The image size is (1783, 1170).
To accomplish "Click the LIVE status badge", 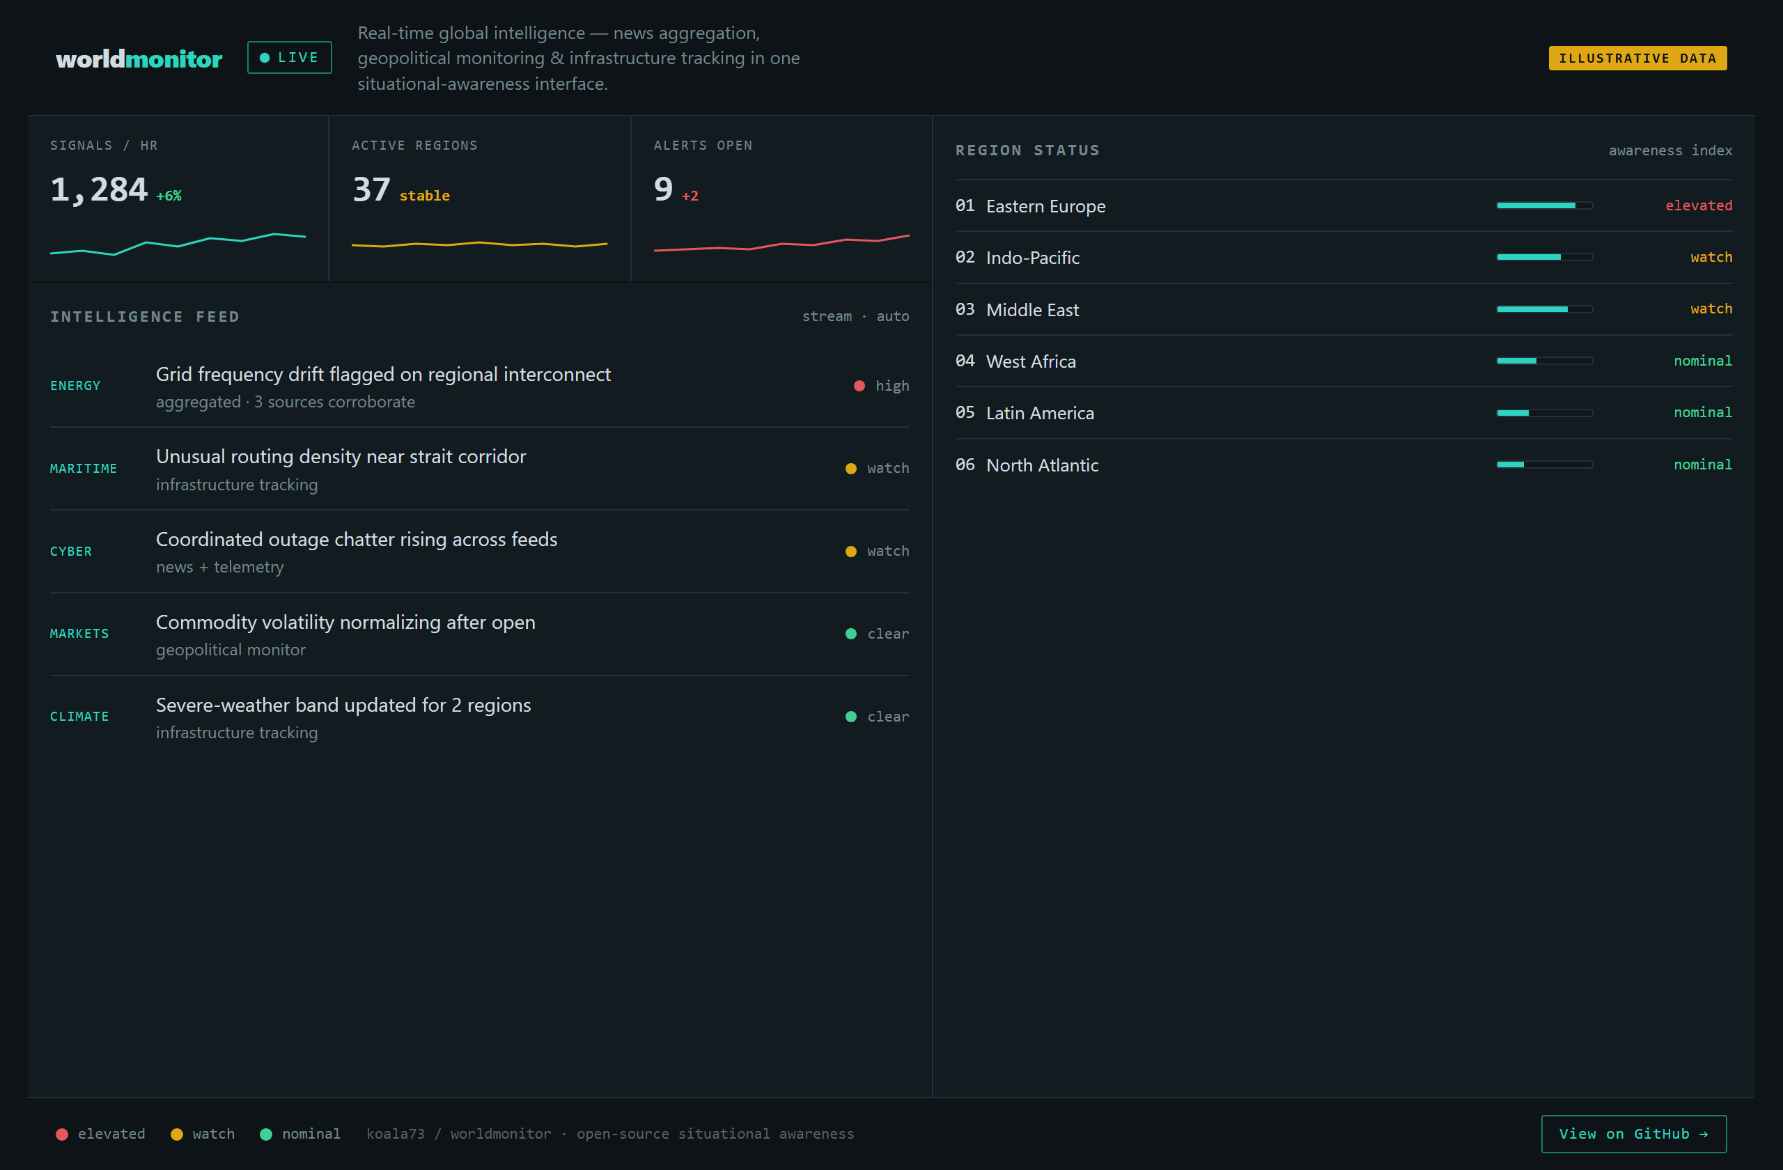I will [289, 58].
